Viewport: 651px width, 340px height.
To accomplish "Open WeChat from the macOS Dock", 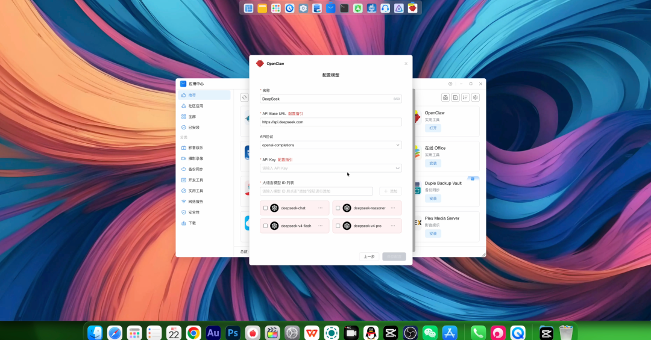I will point(430,333).
